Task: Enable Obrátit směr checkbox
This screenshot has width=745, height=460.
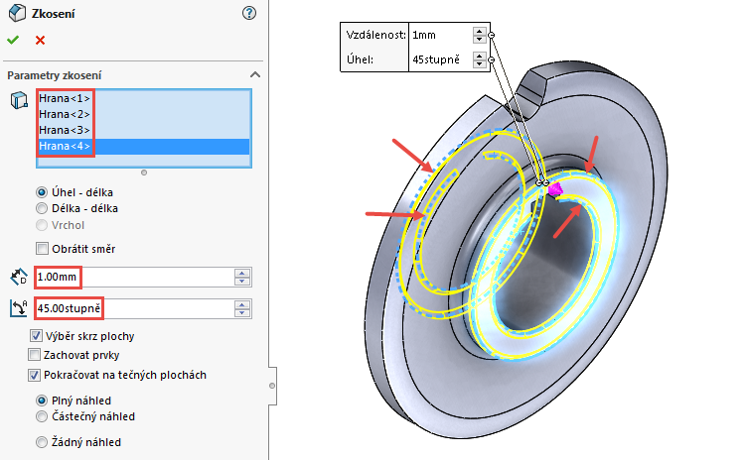Action: tap(43, 249)
